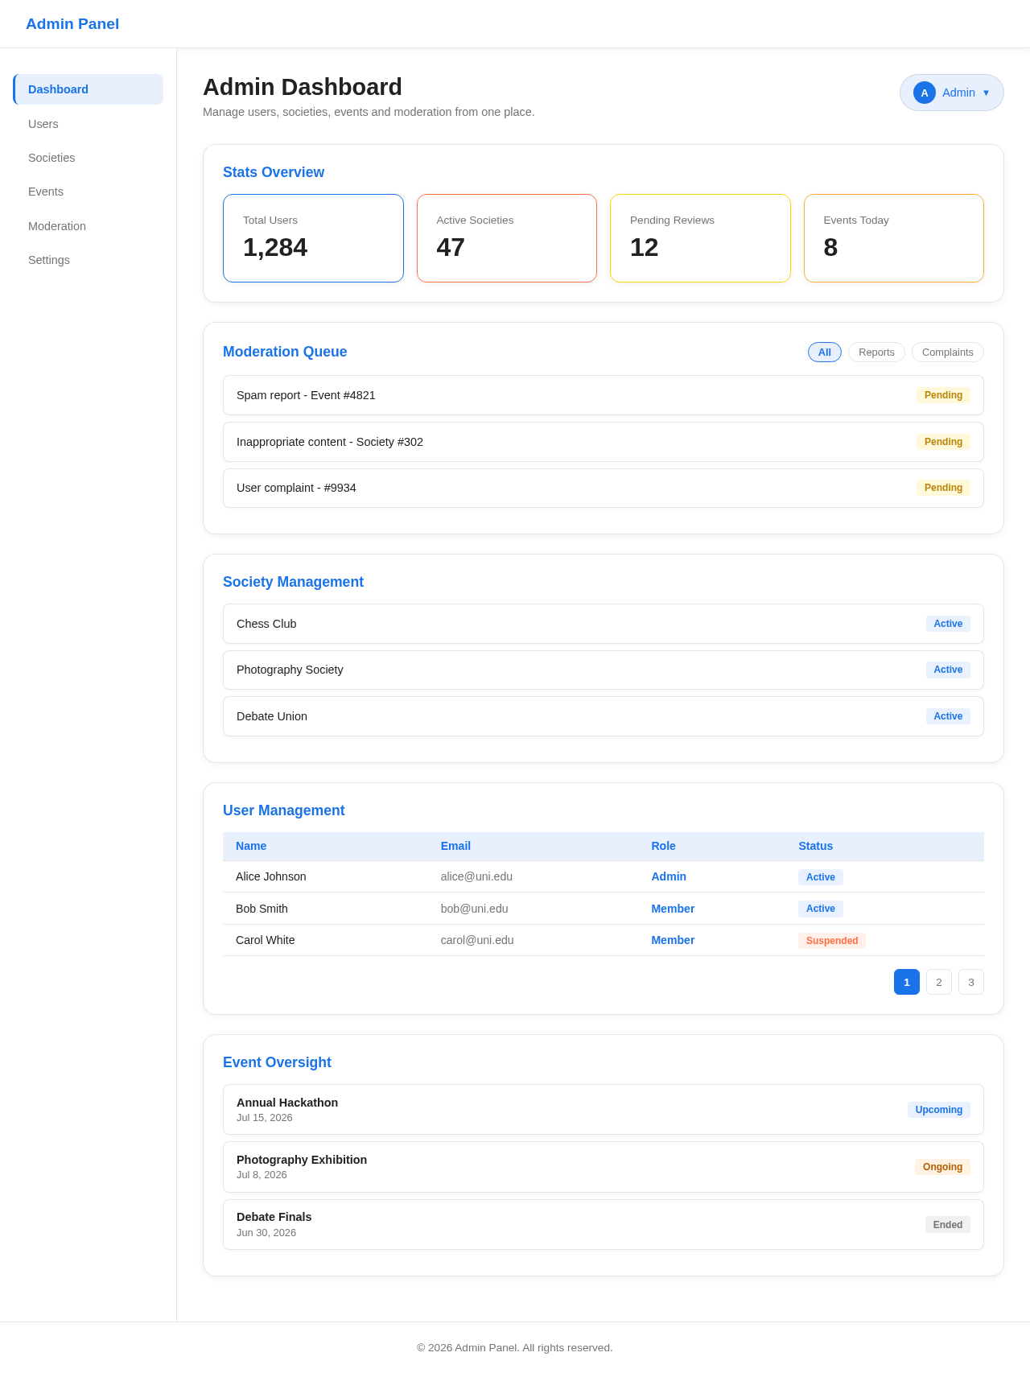Click Active status badge for Alice Johnson
Viewport: 1030px width, 1373px height.
[821, 877]
